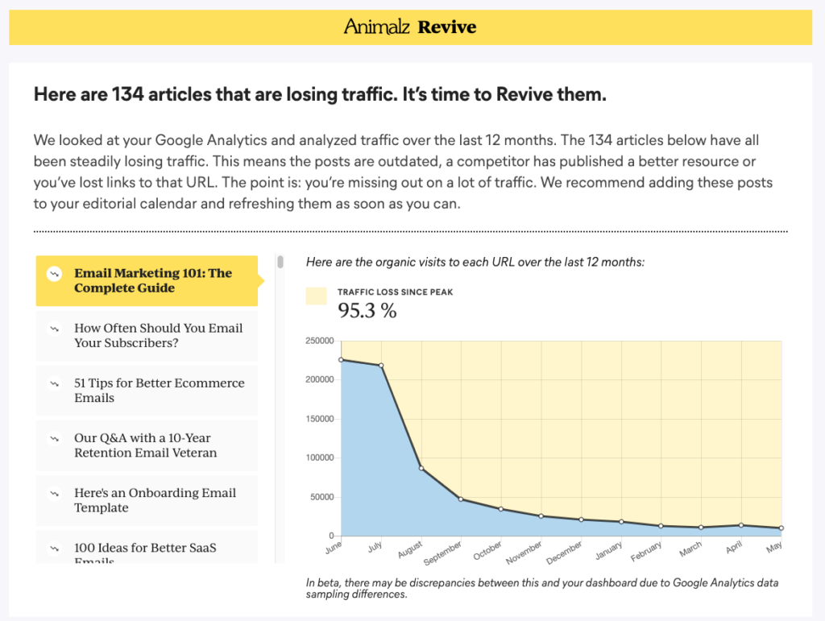The height and width of the screenshot is (621, 825).
Task: Click trend icon beside Onboarding Email Template
Action: point(54,493)
